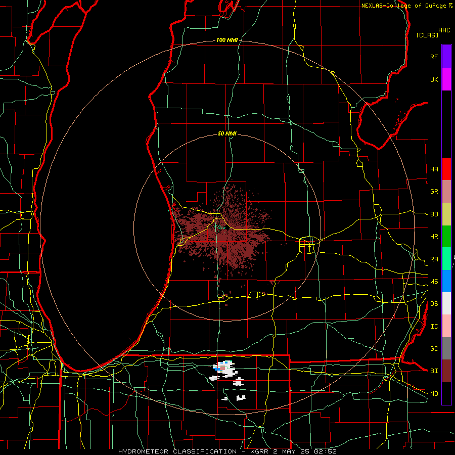
Task: Click the 'WS' legend label
Action: tap(434, 282)
